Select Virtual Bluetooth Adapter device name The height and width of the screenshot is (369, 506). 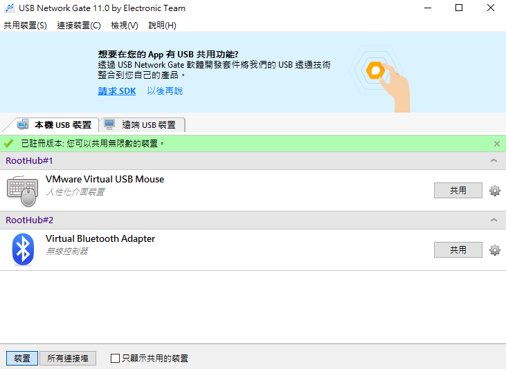click(x=100, y=239)
